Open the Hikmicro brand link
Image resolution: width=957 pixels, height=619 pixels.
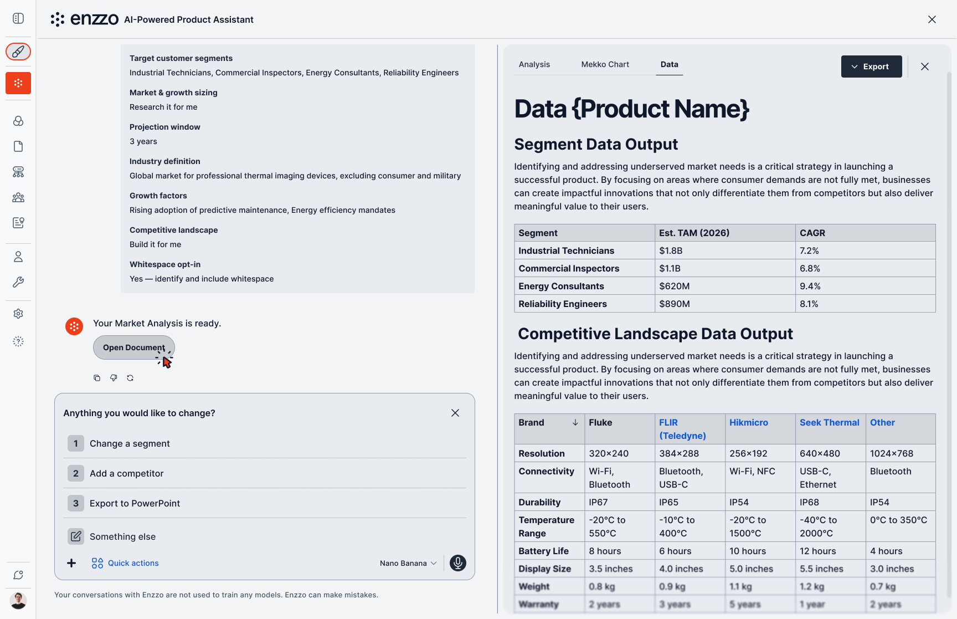point(749,422)
